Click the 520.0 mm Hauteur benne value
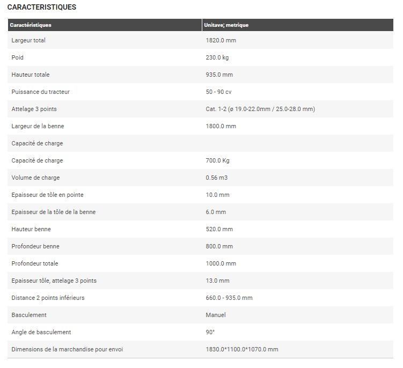The height and width of the screenshot is (368, 403). click(x=219, y=229)
